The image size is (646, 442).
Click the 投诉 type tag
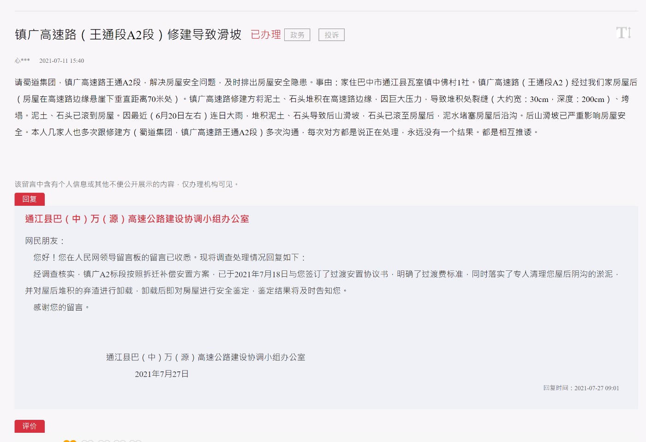tap(331, 35)
